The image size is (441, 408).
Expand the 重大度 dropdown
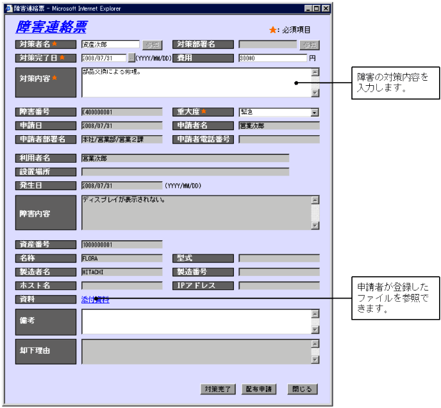315,112
